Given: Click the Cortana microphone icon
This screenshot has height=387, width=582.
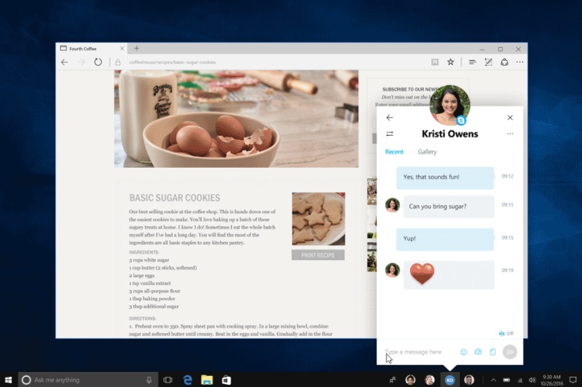Looking at the screenshot, I should [x=149, y=380].
